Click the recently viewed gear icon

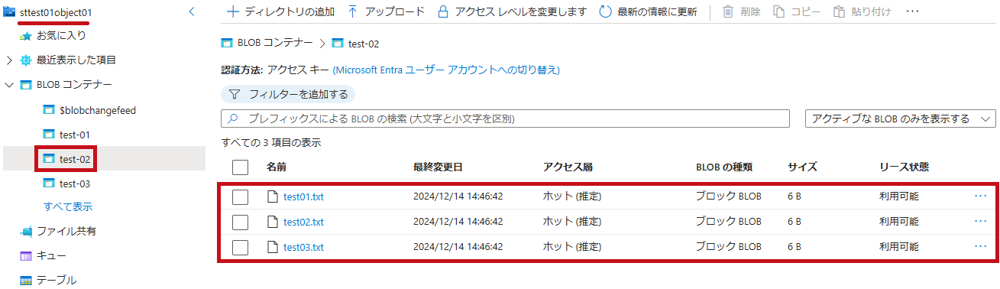27,60
